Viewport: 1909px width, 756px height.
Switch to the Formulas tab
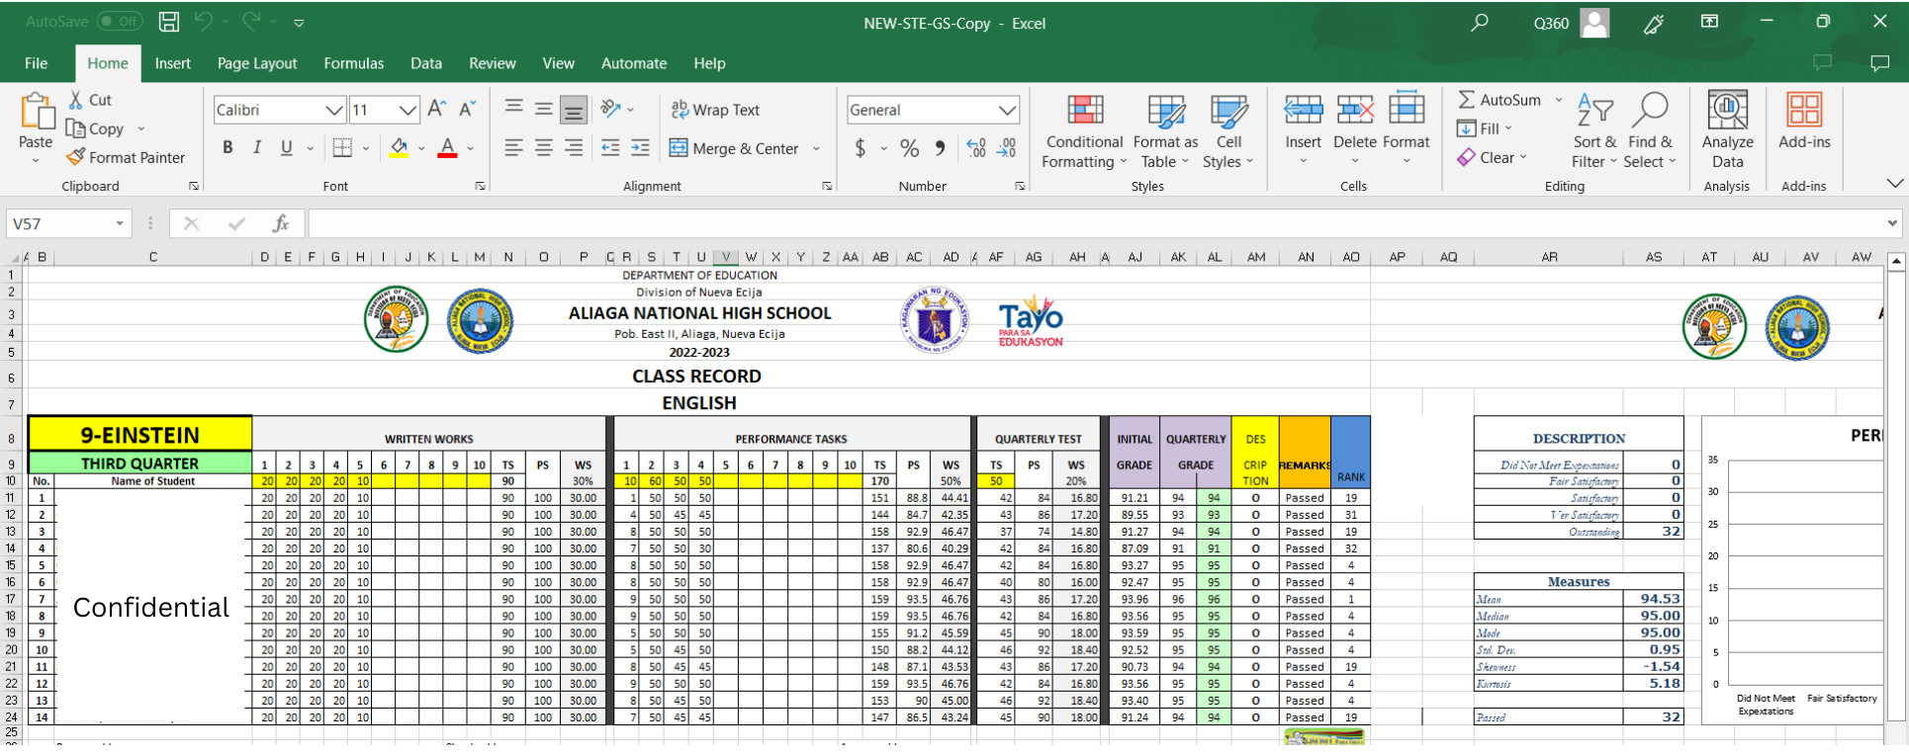tap(354, 63)
